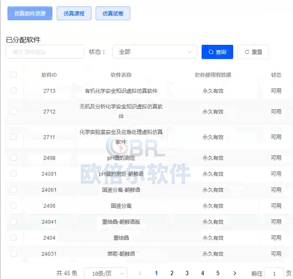The width and height of the screenshot is (293, 279).
Task: Click the 重置 reset button
Action: pos(253,52)
